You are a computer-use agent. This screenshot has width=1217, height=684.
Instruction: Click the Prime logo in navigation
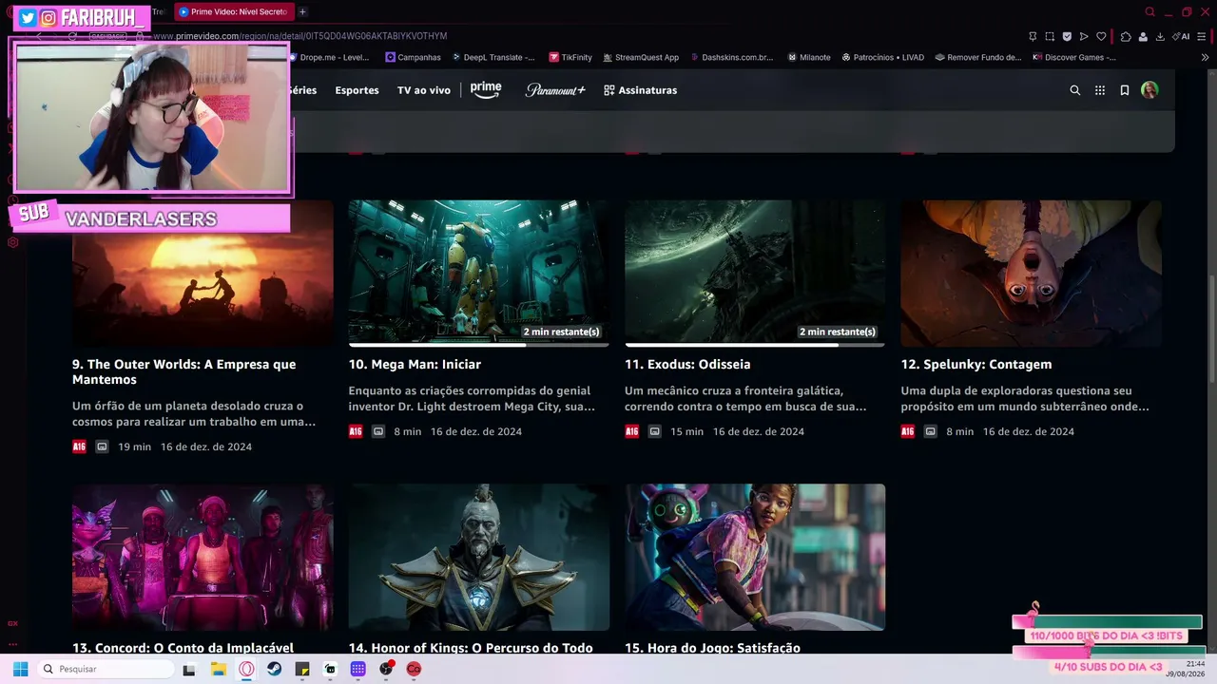coord(486,89)
